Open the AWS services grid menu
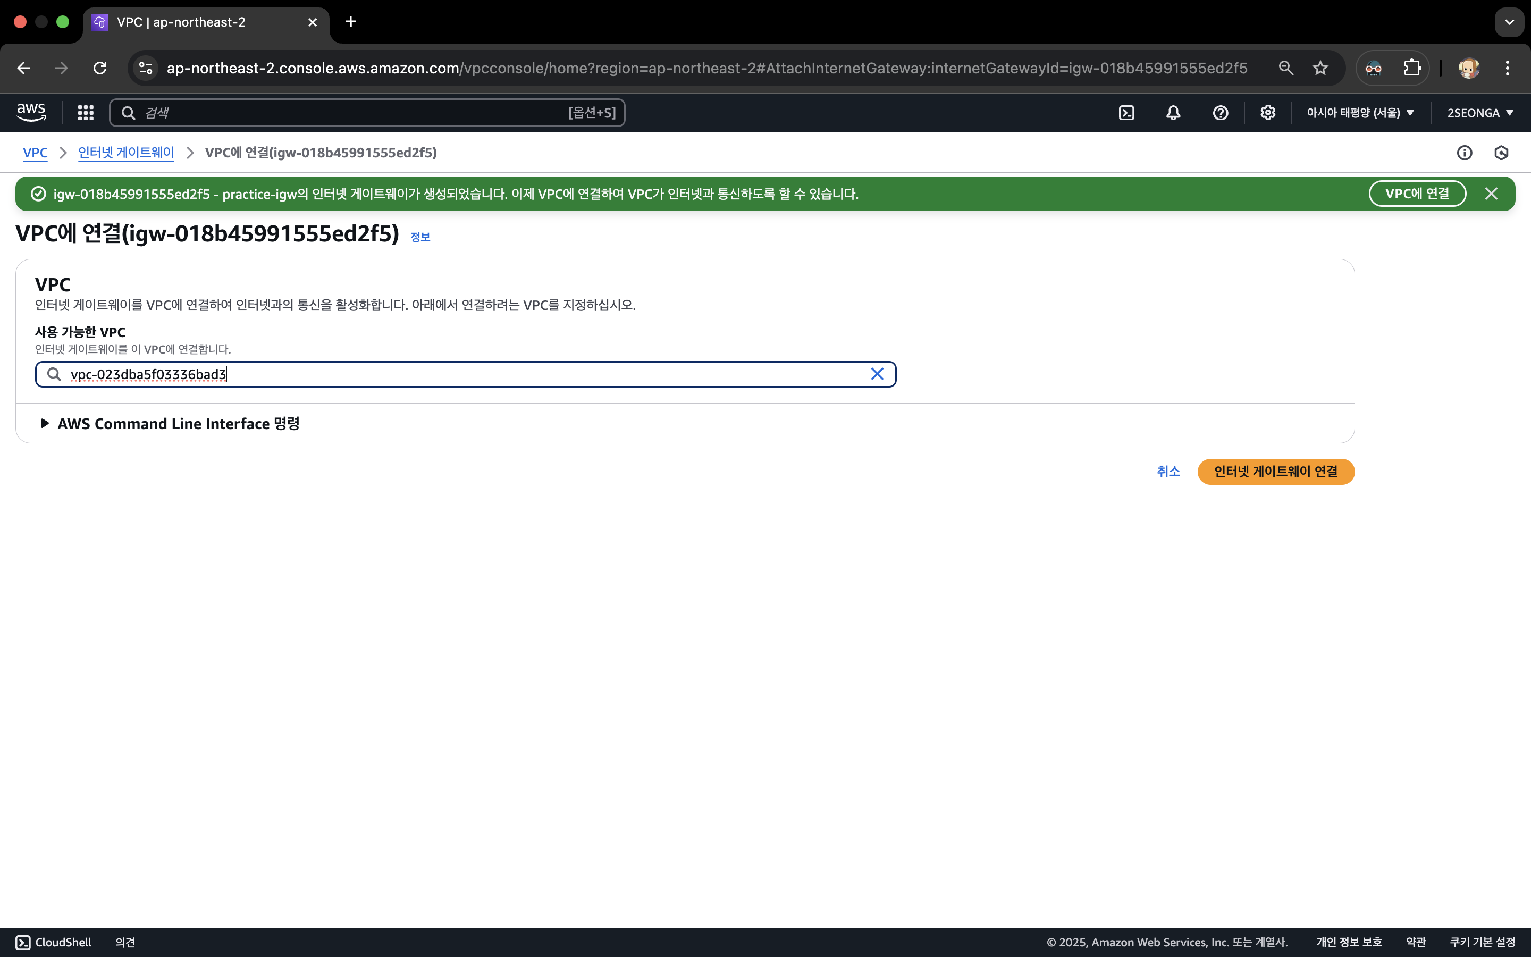This screenshot has height=957, width=1531. coord(86,113)
